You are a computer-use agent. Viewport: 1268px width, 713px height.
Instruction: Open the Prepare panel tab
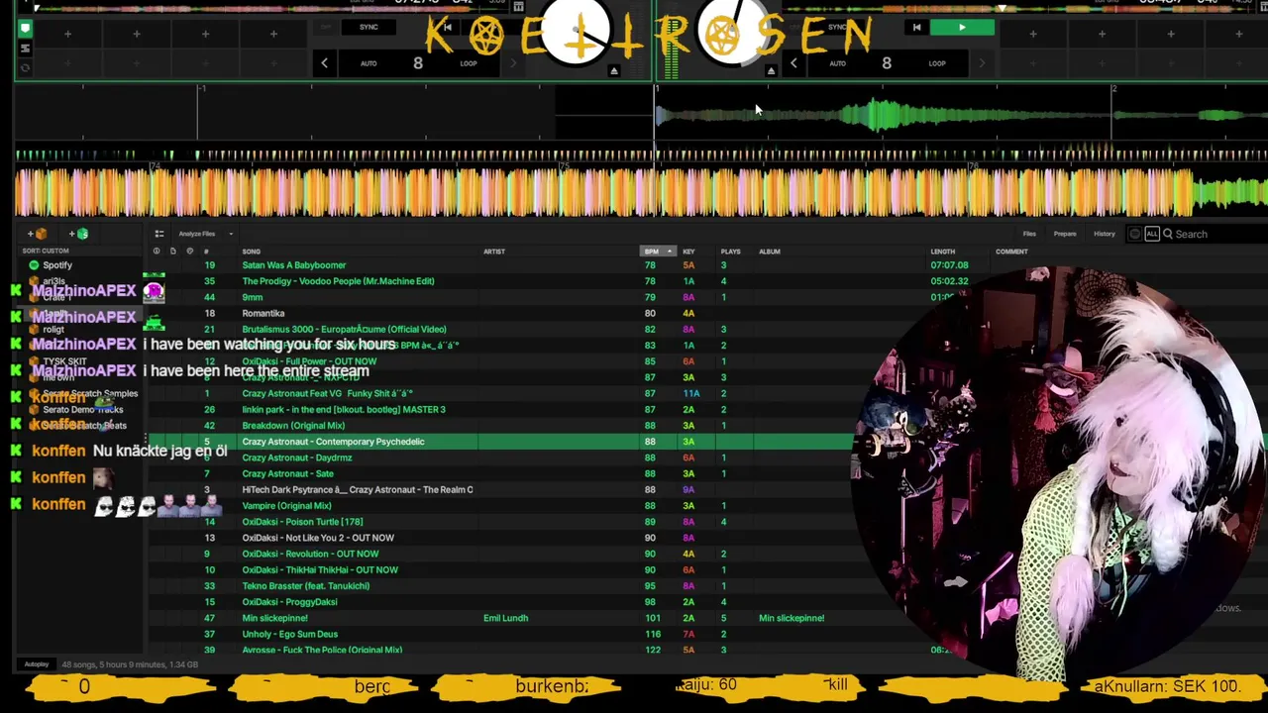click(1065, 234)
